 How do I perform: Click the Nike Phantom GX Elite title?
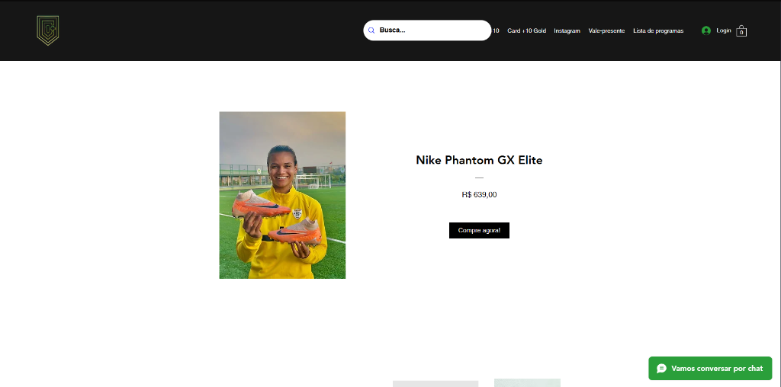479,160
